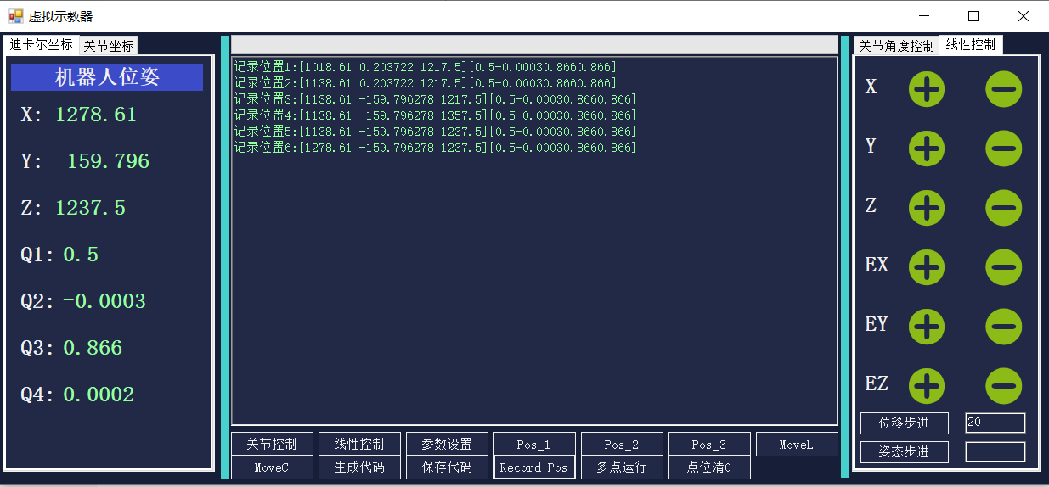
Task: Minimize the 虚拟示教器 window
Action: [926, 16]
